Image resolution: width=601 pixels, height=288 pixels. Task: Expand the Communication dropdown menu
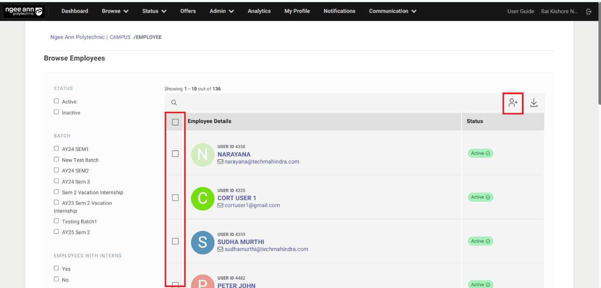point(392,11)
